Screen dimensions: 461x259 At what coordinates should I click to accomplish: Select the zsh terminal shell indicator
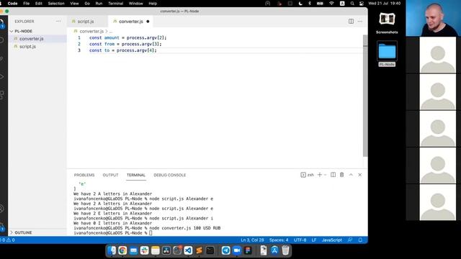(308, 175)
